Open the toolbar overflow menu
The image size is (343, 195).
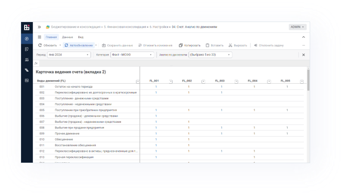click(304, 46)
